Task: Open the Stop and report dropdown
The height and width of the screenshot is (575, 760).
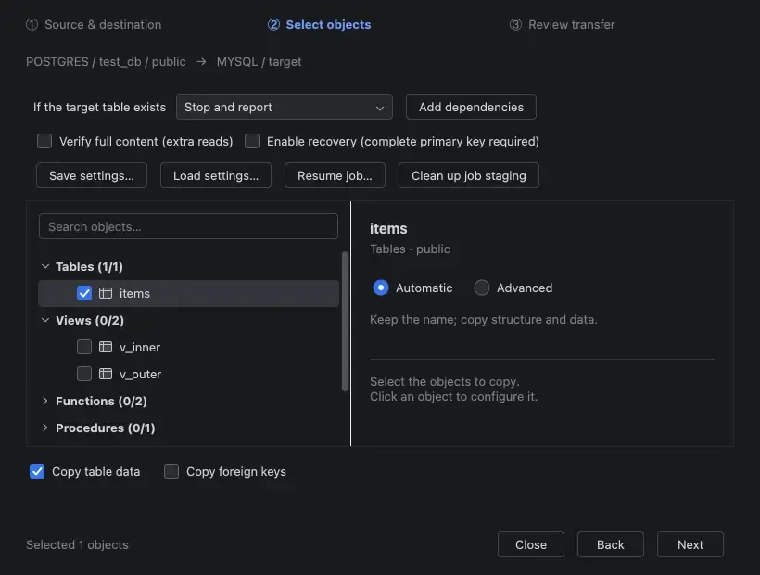Action: pyautogui.click(x=285, y=107)
